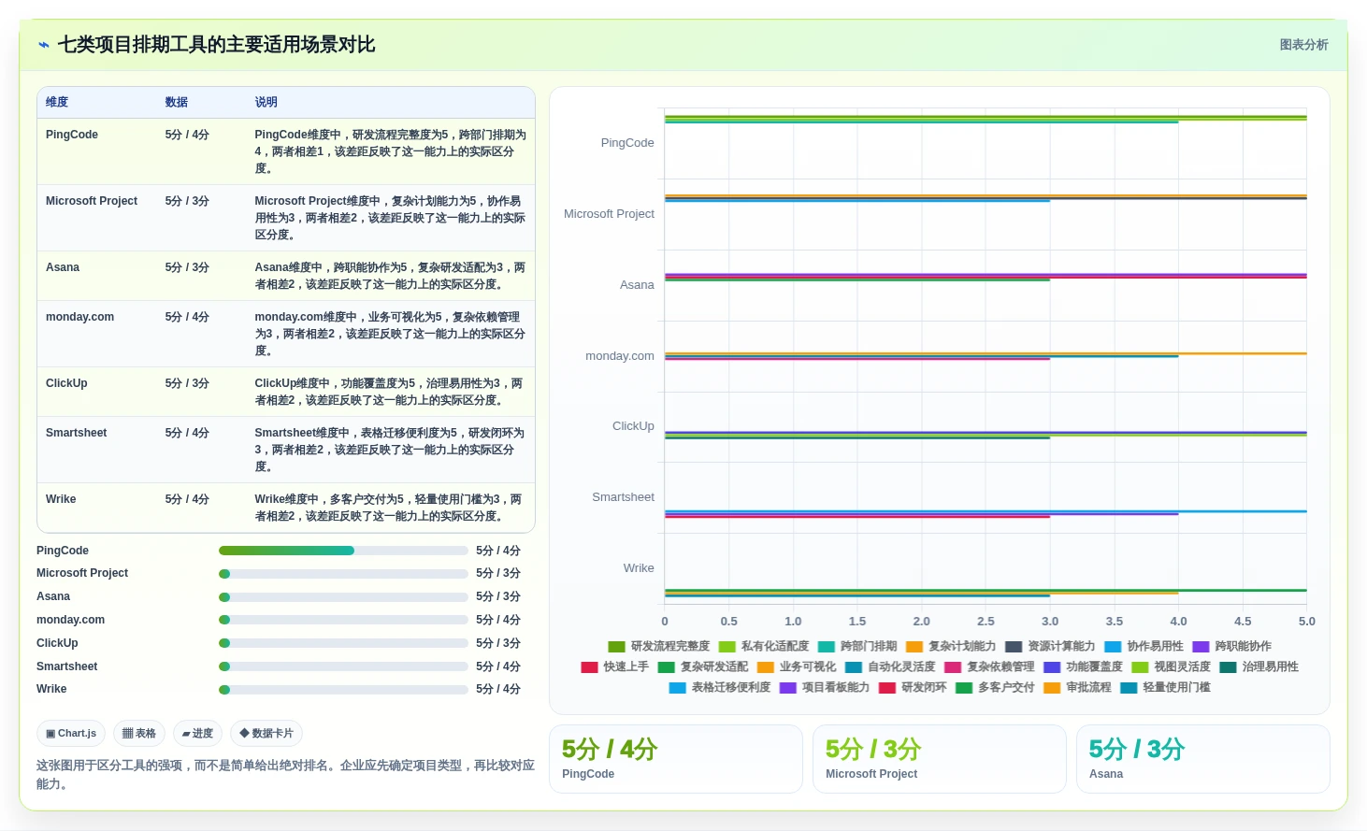Image resolution: width=1367 pixels, height=831 pixels.
Task: Click the 5.0 tick on x-axis
Action: (x=1307, y=622)
